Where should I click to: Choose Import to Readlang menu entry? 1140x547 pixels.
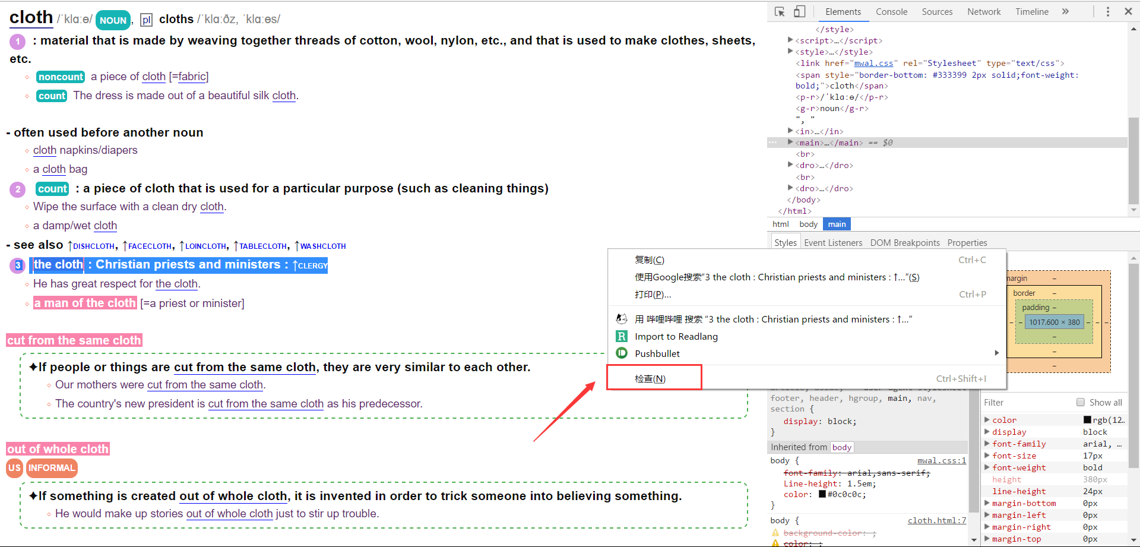pos(806,336)
